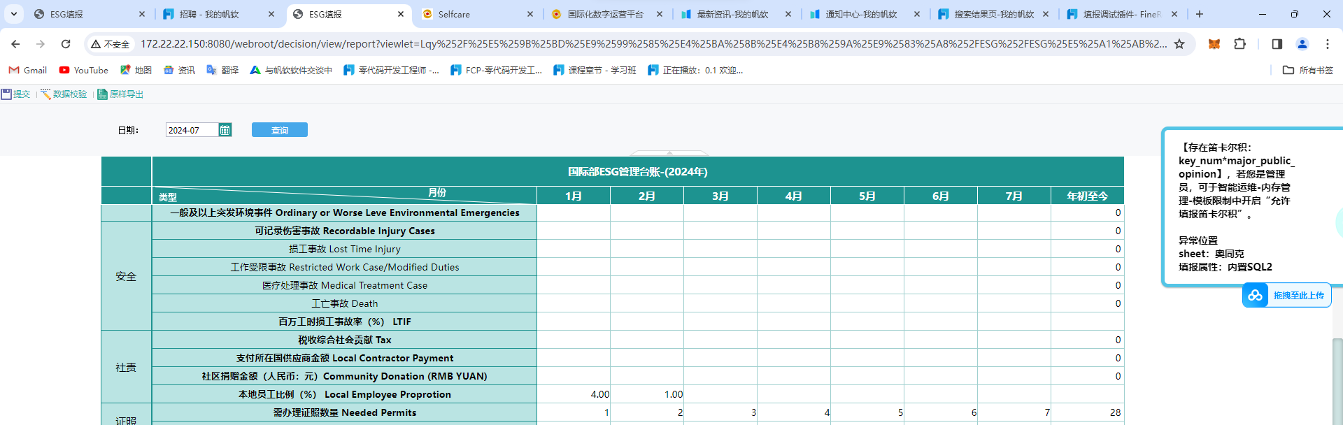Open the YouTube bookmark
Viewport: 1343px width, 425px height.
84,70
